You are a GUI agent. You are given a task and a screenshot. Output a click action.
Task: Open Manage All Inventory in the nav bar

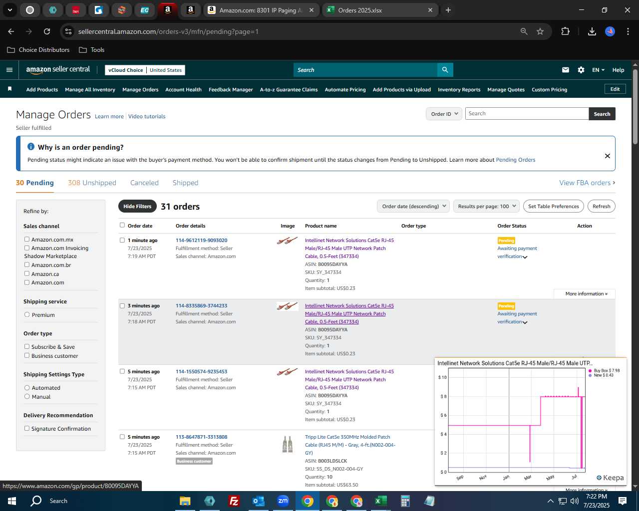click(90, 90)
